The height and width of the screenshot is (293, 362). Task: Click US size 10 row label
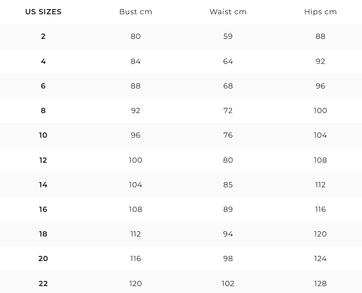pyautogui.click(x=43, y=135)
